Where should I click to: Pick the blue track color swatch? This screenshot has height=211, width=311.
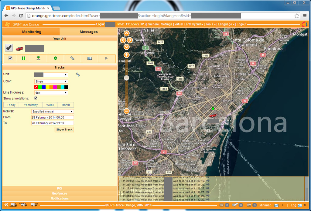click(x=44, y=87)
